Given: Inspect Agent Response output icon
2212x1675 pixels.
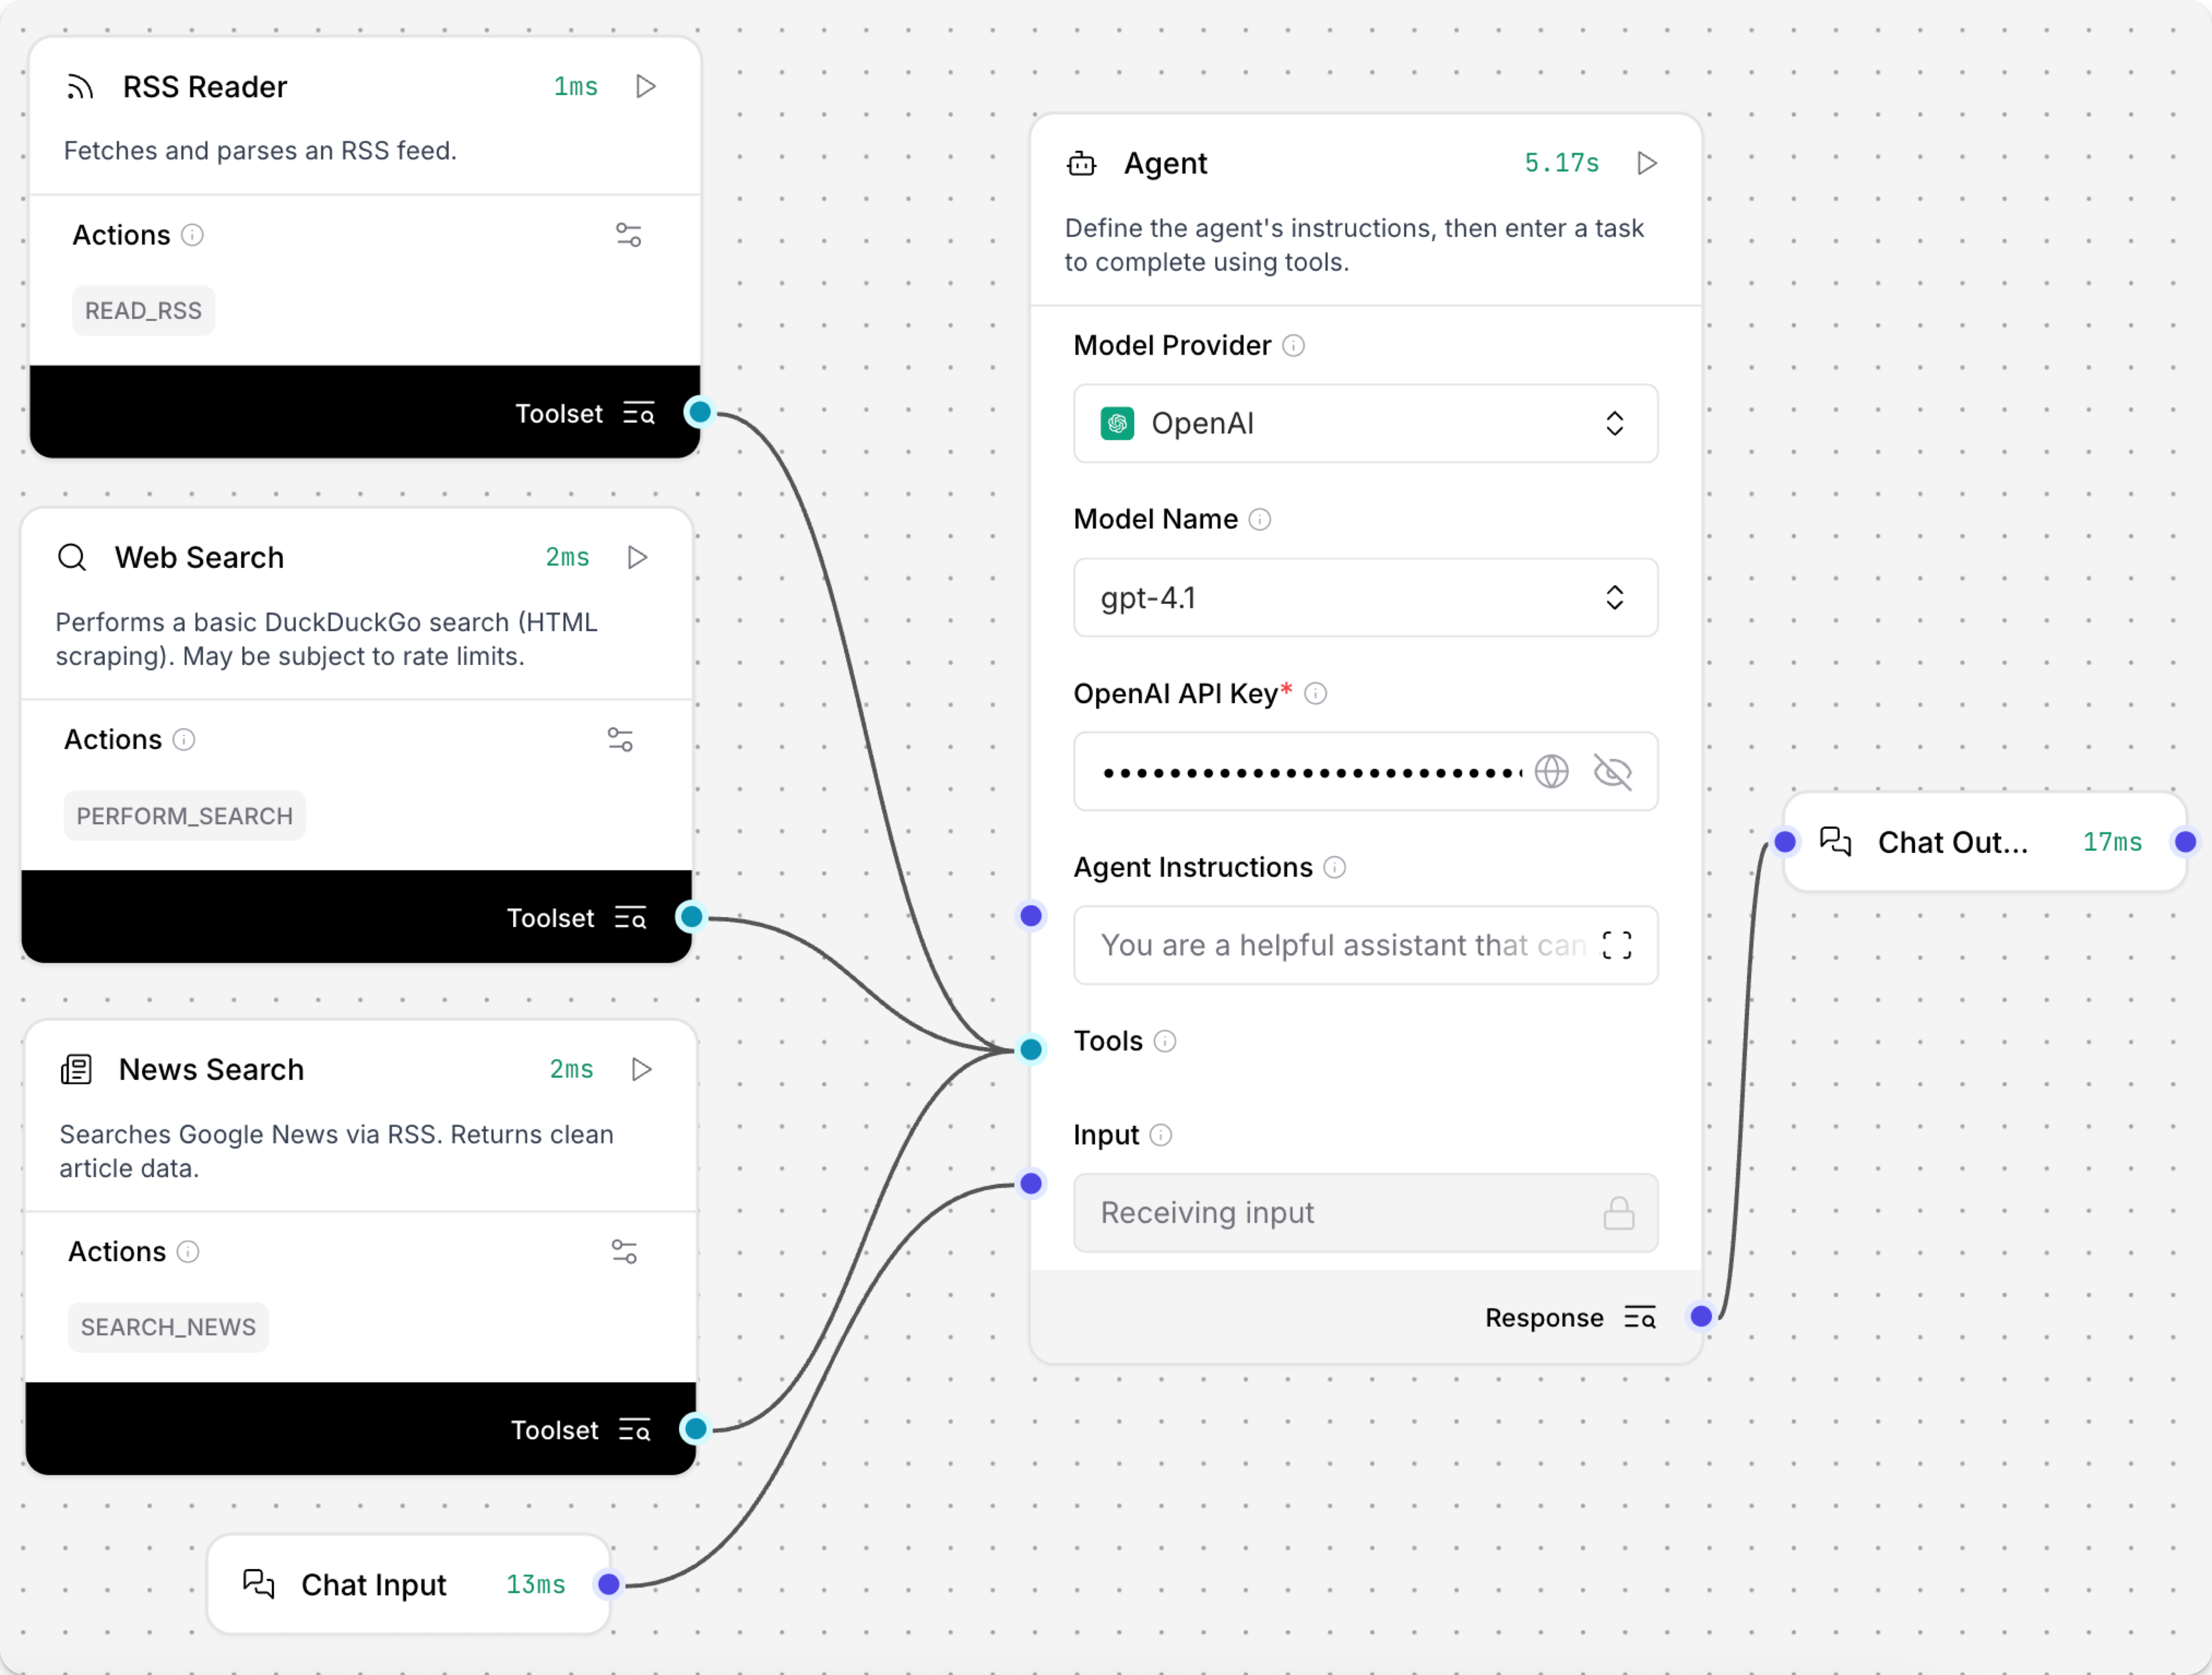Looking at the screenshot, I should coord(1640,1318).
